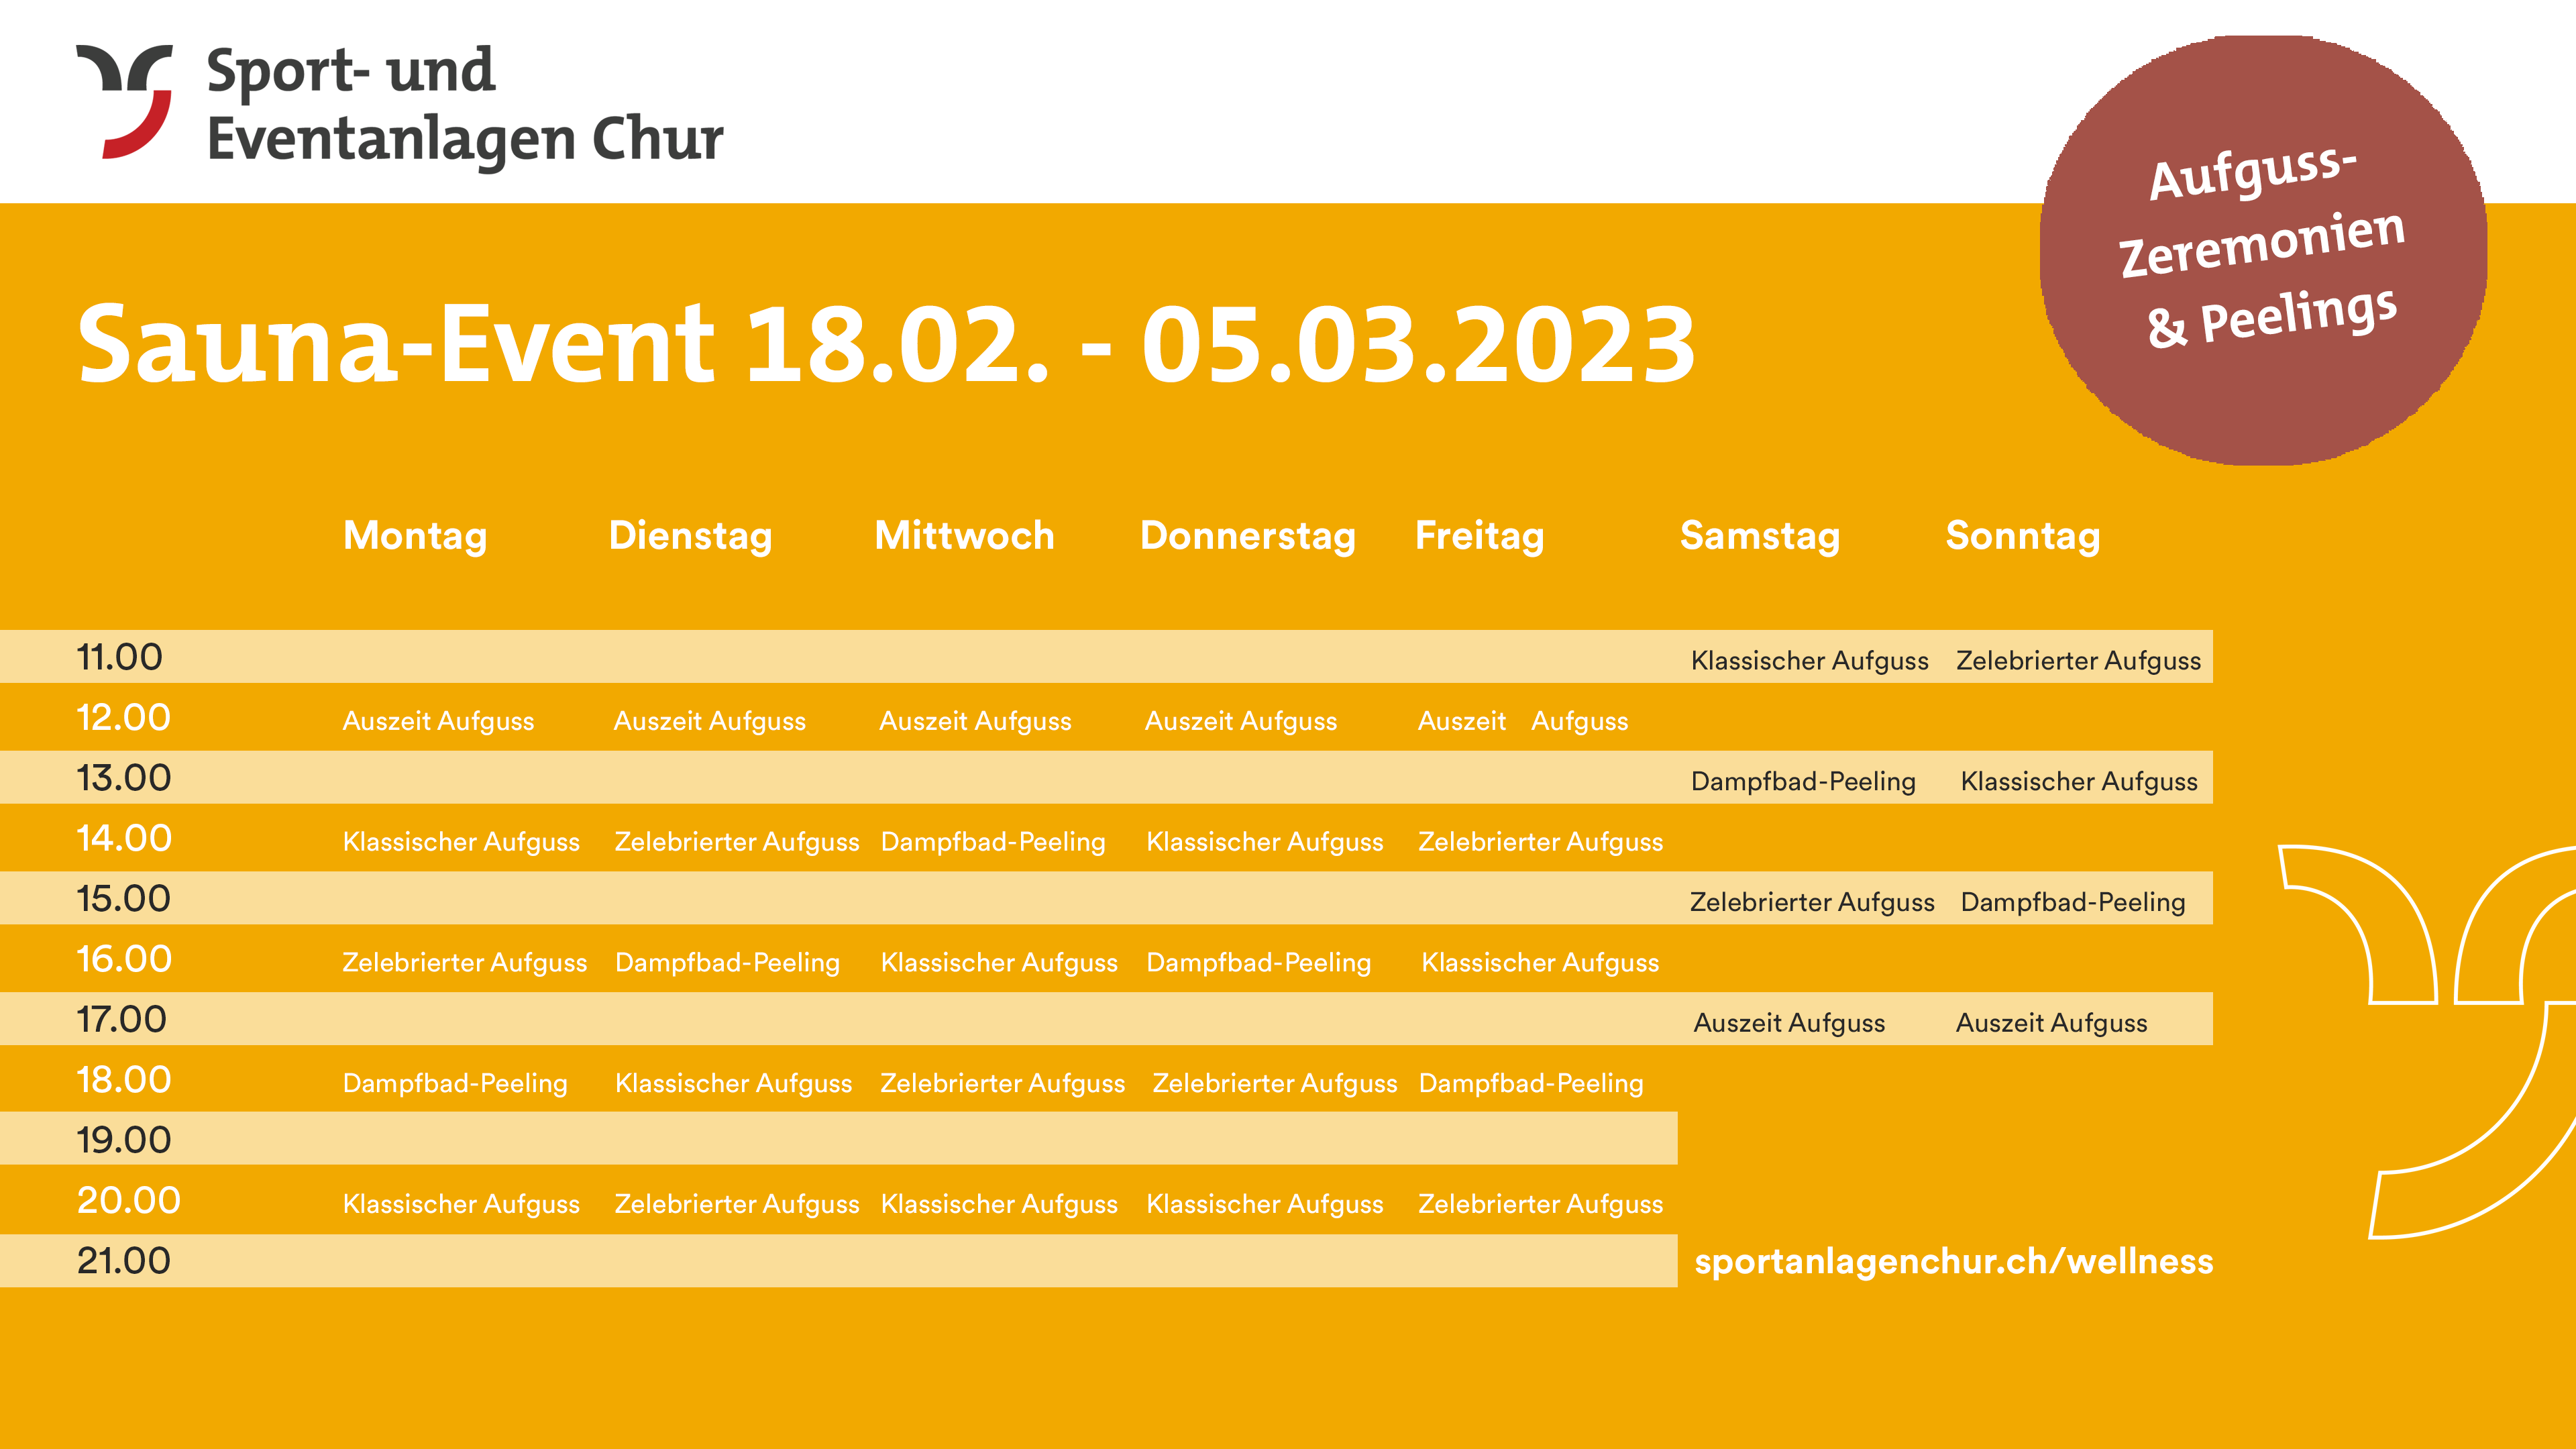This screenshot has width=2576, height=1449.
Task: Click the 18.00 time label
Action: coord(124,1080)
